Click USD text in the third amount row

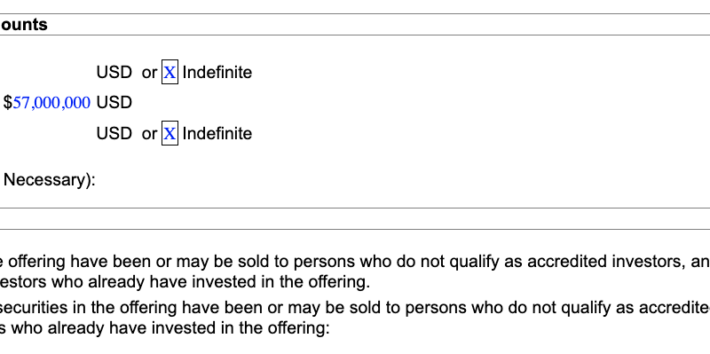point(114,134)
